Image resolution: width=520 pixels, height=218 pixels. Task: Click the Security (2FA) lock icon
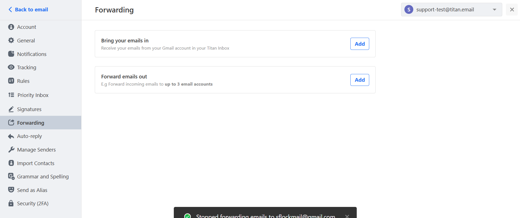(x=11, y=203)
